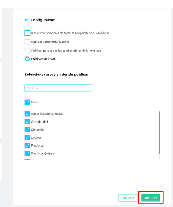Click the Administración General label
The height and width of the screenshot is (207, 173).
coord(47,114)
